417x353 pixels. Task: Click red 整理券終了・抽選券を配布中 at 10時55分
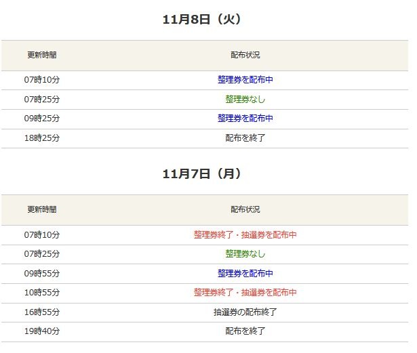pos(245,293)
